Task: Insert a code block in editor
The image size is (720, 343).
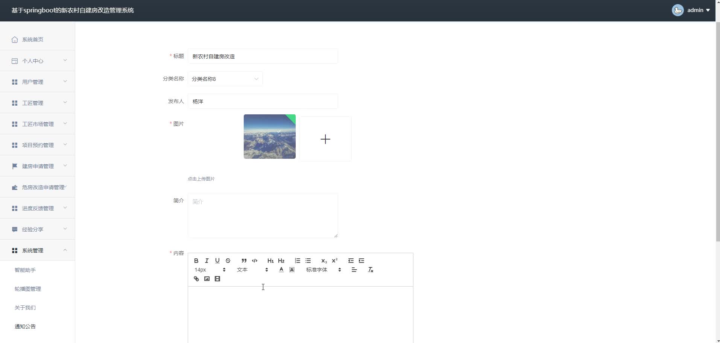Action: pos(255,261)
